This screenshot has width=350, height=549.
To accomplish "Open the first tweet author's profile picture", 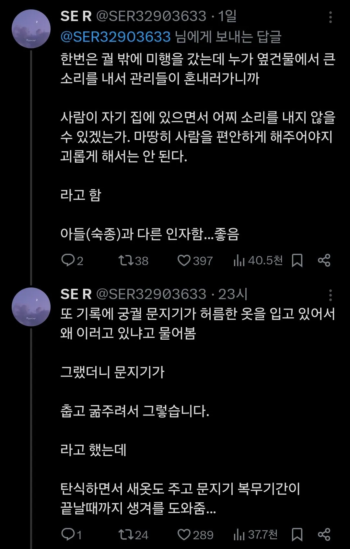I will click(31, 29).
